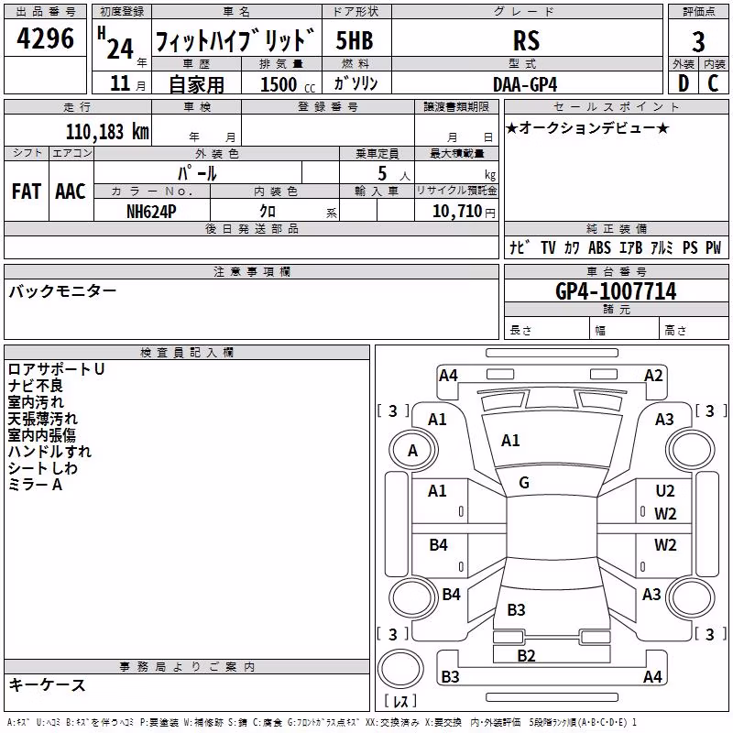
Task: Click the door type 5HB
Action: 355,40
